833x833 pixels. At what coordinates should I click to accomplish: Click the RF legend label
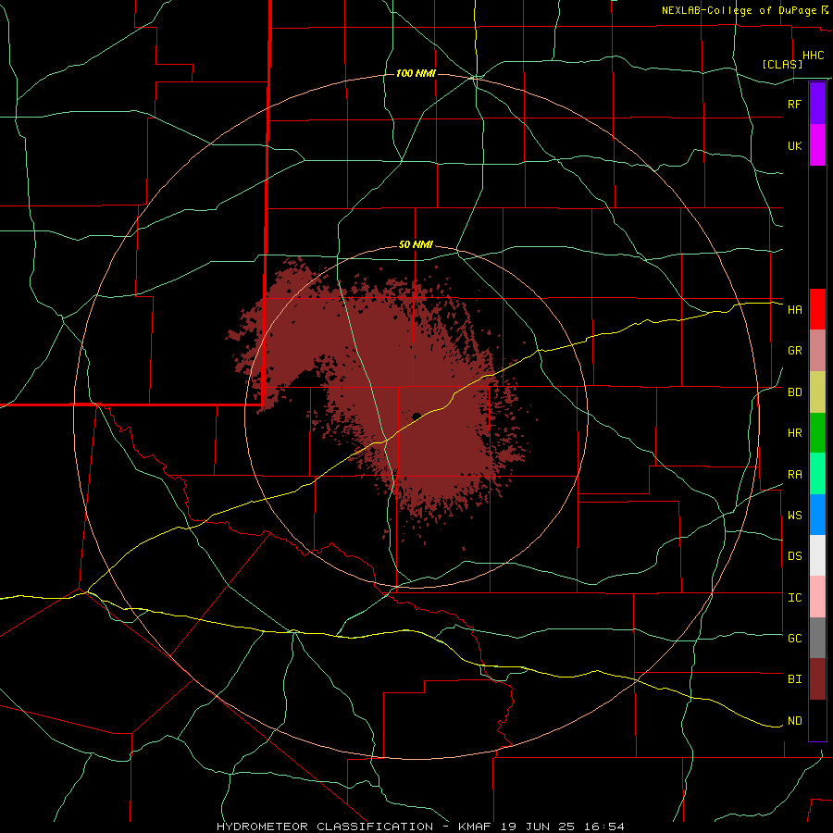point(794,104)
